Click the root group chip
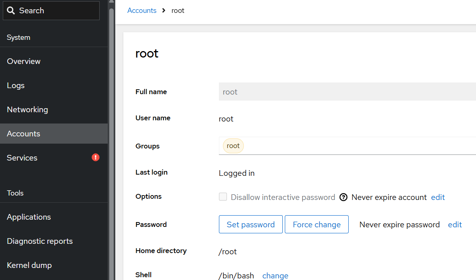Image resolution: width=476 pixels, height=280 pixels. click(233, 146)
